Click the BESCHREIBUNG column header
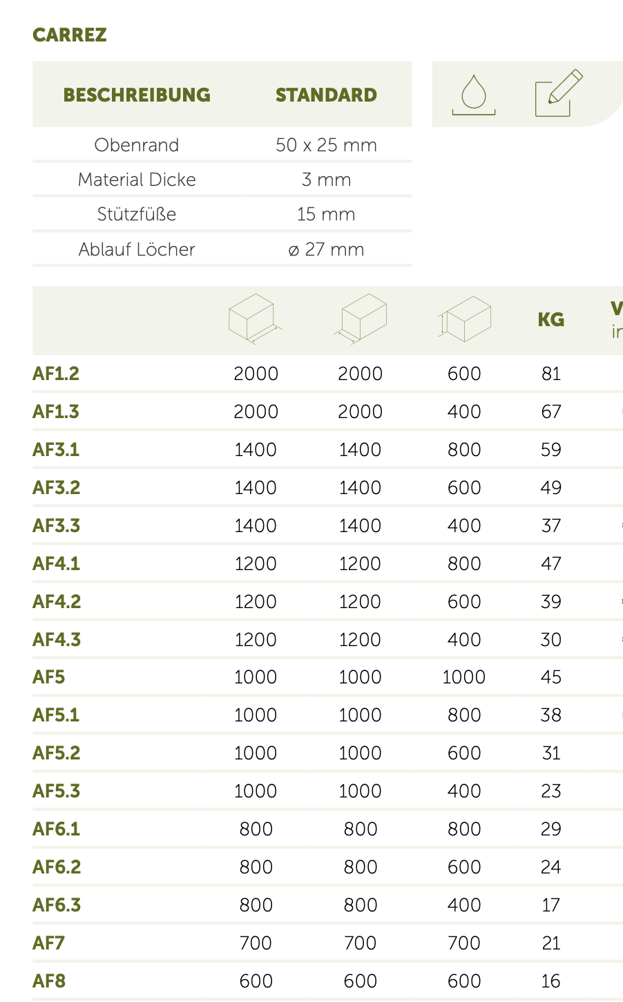 coord(137,95)
